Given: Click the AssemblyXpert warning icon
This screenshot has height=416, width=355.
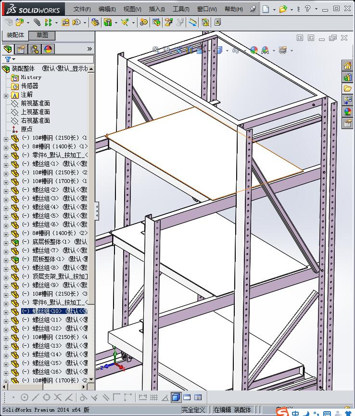Looking at the screenshot, I should pyautogui.click(x=205, y=22).
